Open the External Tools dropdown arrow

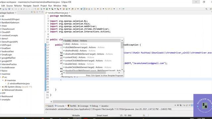pyautogui.click(x=60, y=9)
